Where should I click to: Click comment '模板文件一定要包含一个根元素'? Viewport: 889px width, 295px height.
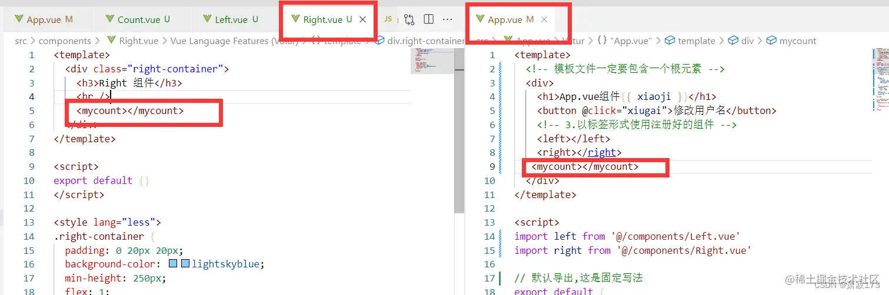[x=625, y=69]
